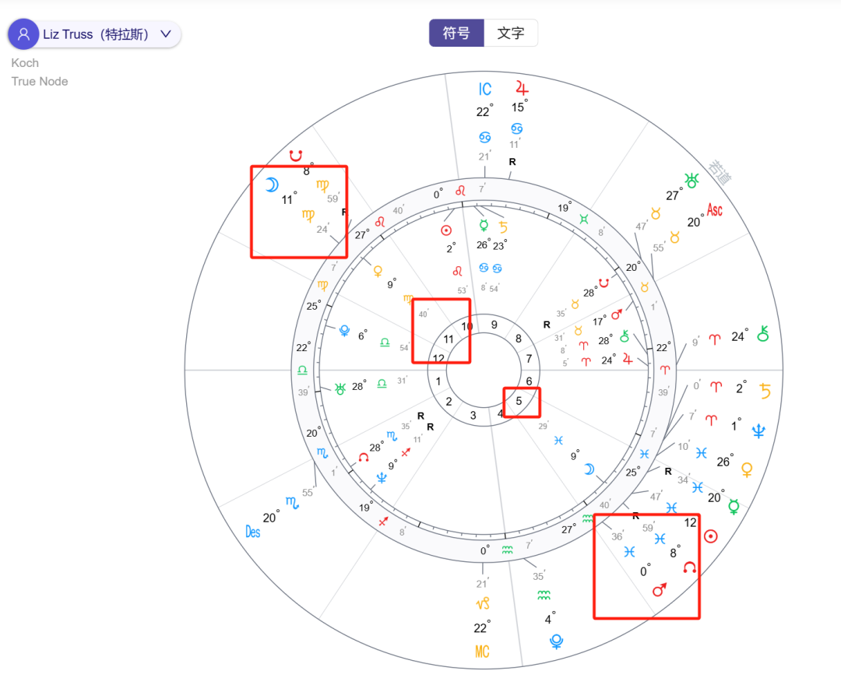Click the orange MC label at chart bottom

(x=482, y=652)
